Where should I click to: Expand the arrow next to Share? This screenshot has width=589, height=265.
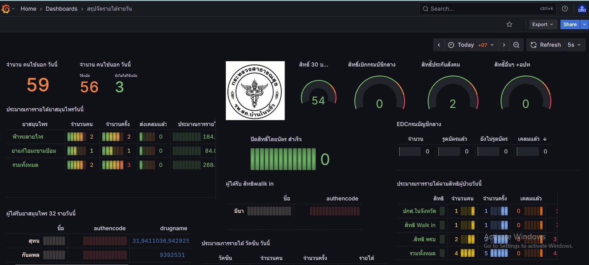(x=584, y=24)
